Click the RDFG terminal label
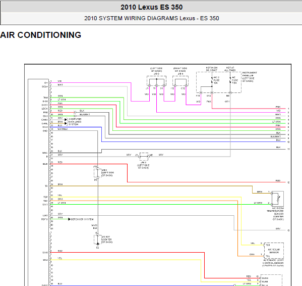Screen dimensions: 302x286 point(44,219)
